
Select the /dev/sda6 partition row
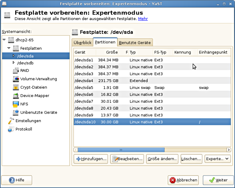(152, 95)
